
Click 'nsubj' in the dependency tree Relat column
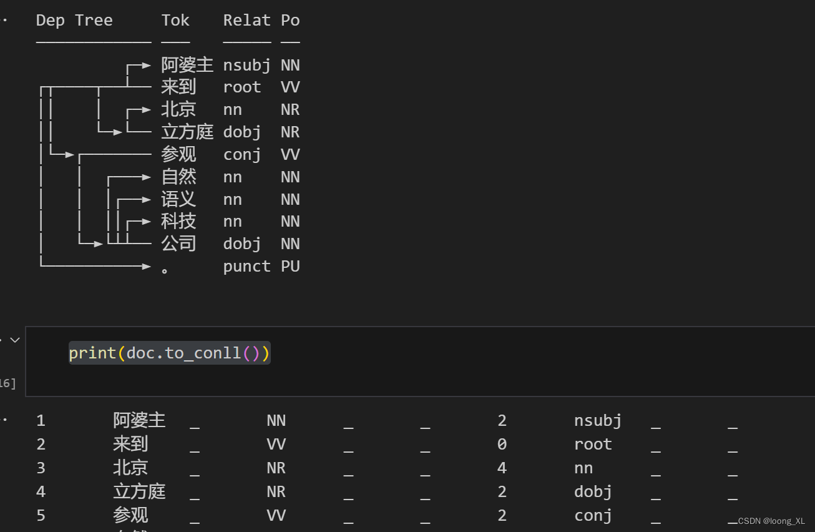click(247, 65)
